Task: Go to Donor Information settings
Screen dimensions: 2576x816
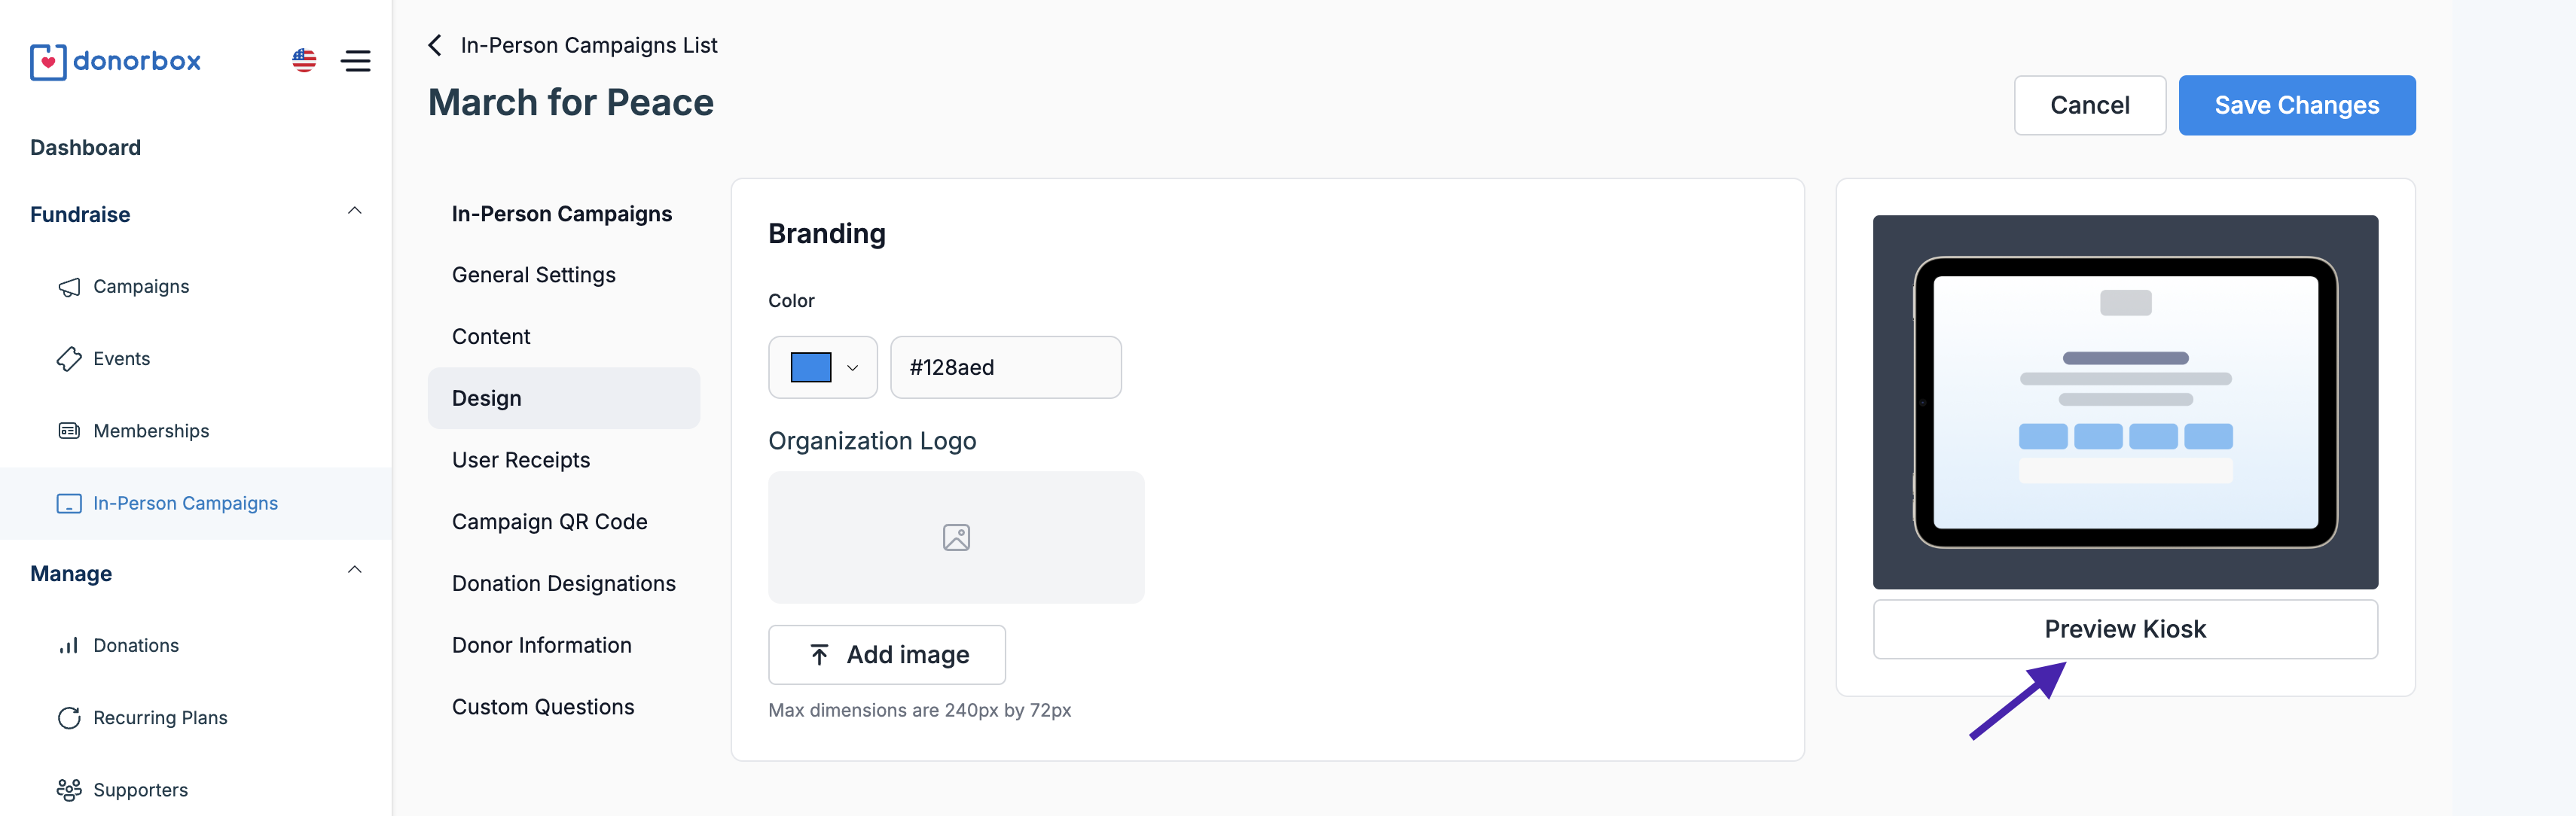Action: 541,645
